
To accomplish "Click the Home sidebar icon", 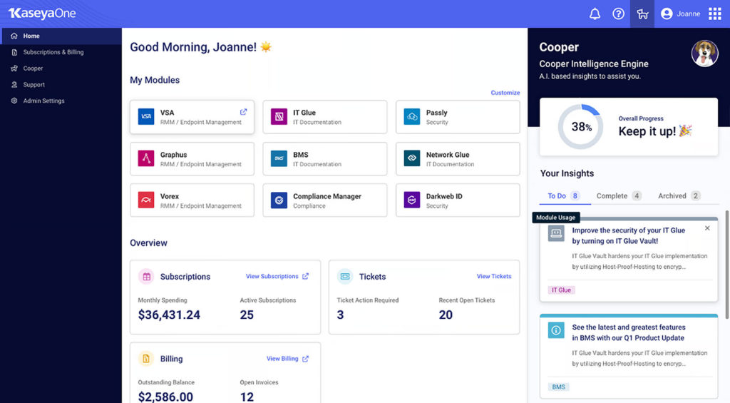I will click(x=14, y=36).
